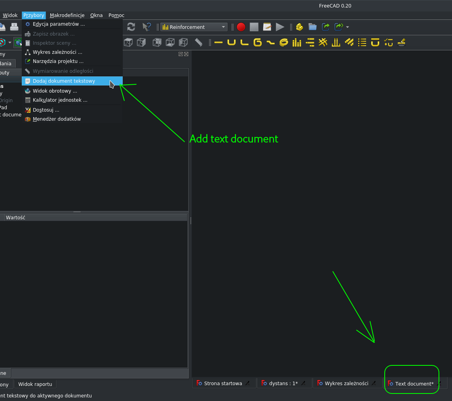The width and height of the screenshot is (452, 401).
Task: Generate the rebar Bill of Material
Action: pos(362,42)
